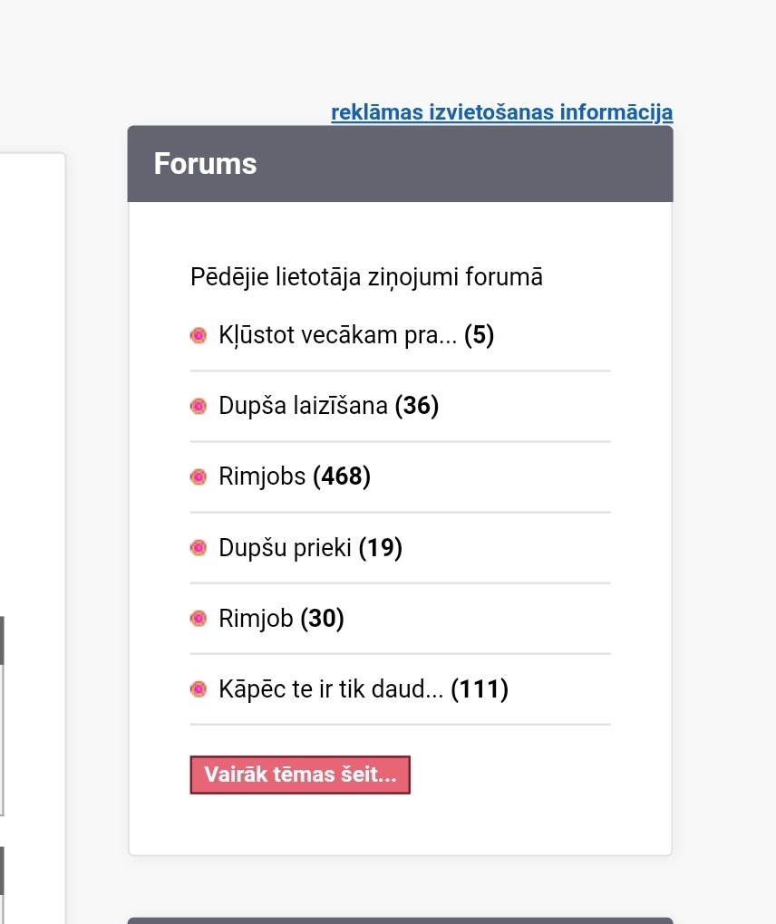Screen dimensions: 776x924
Task: Click the (111) reply count
Action: [x=480, y=690]
